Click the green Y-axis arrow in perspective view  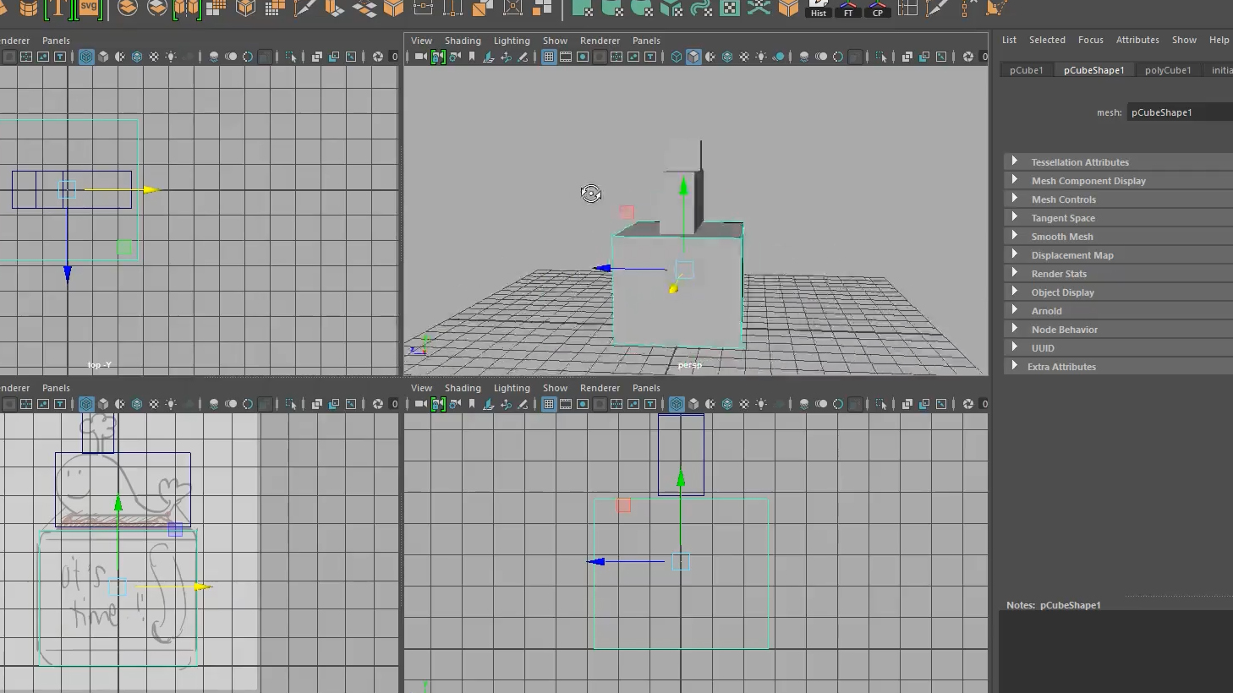683,186
